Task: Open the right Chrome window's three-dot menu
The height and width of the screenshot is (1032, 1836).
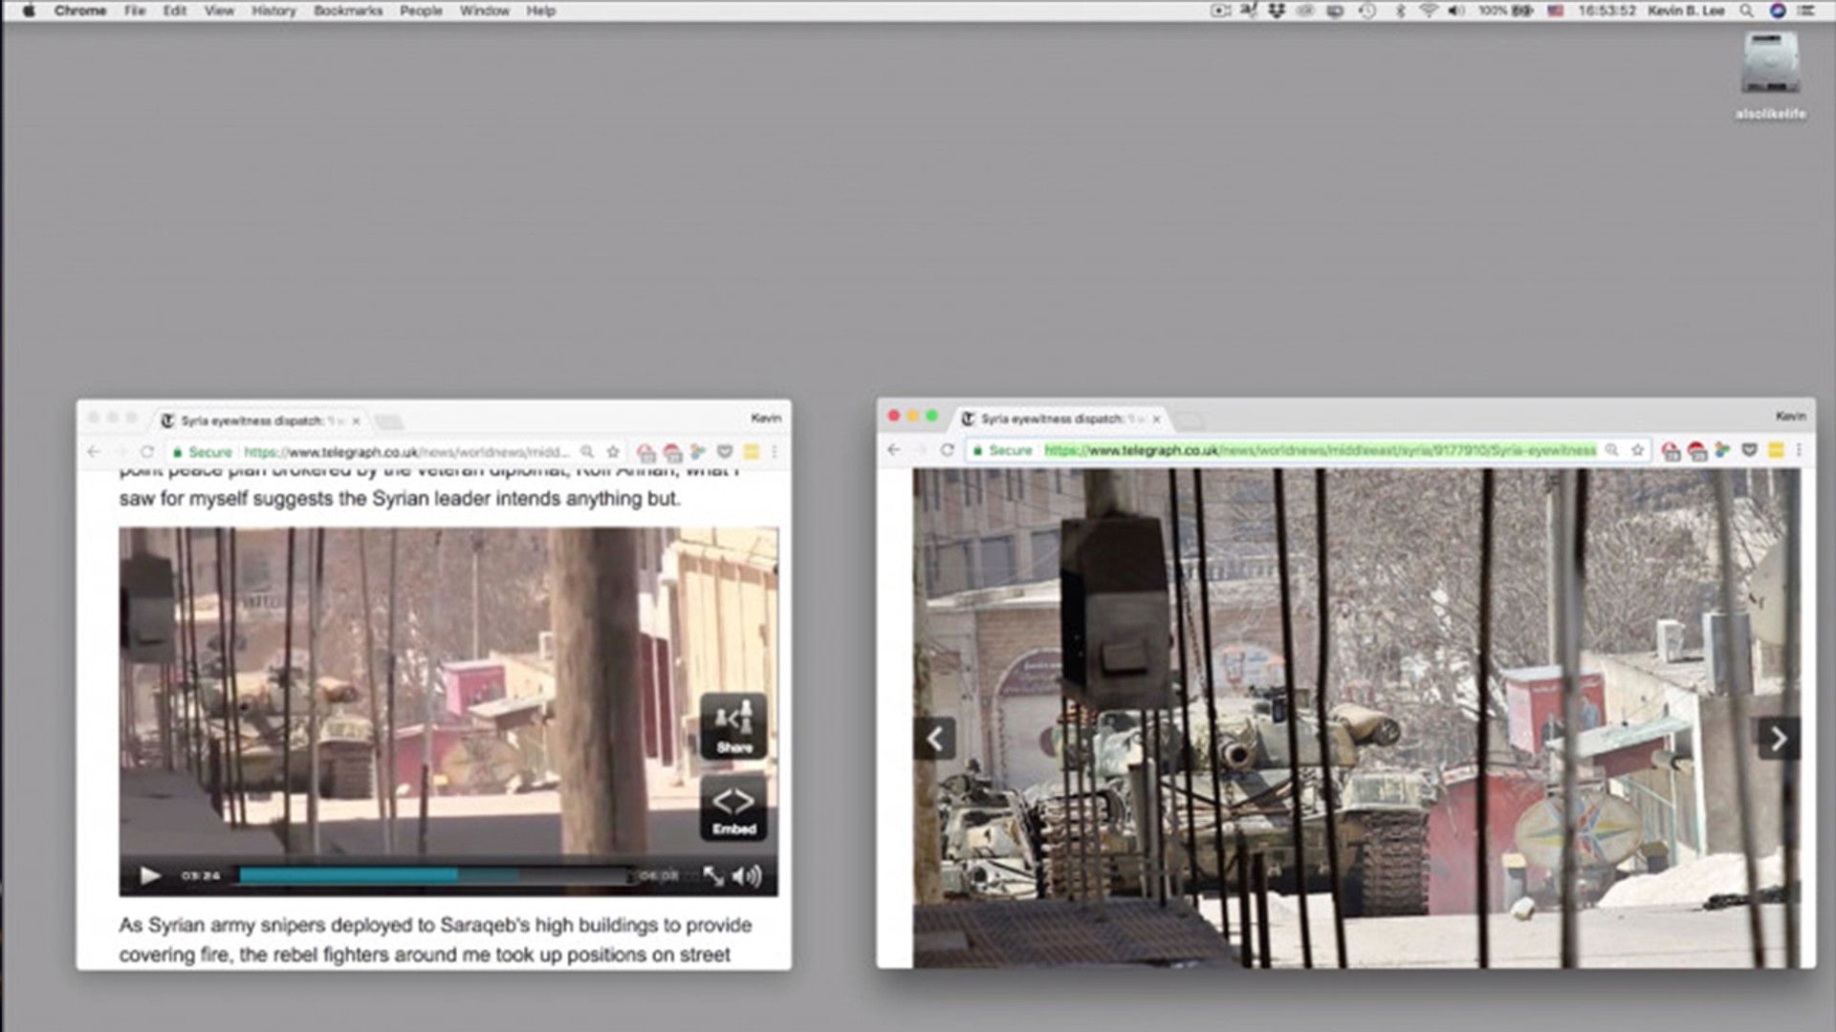Action: pos(1800,450)
